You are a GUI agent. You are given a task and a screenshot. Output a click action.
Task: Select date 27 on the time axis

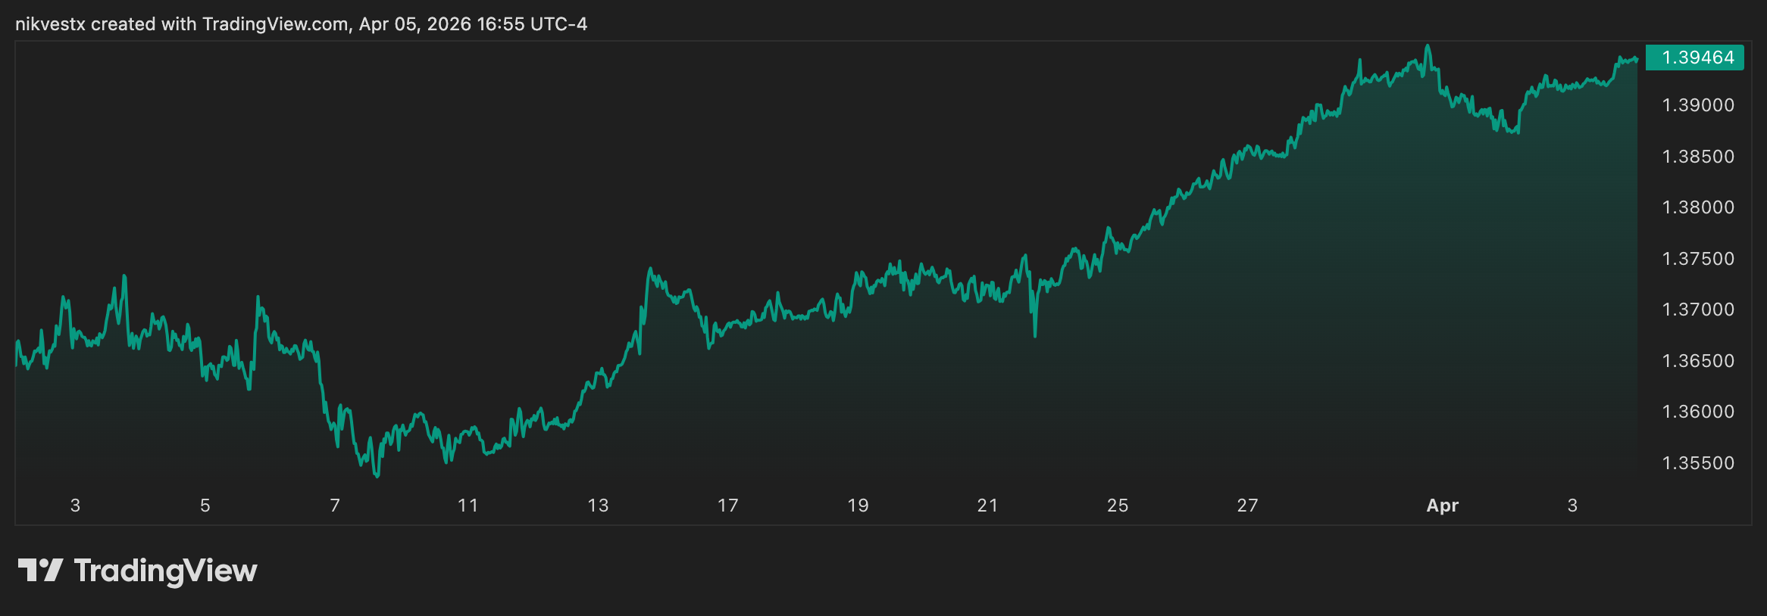[1247, 506]
